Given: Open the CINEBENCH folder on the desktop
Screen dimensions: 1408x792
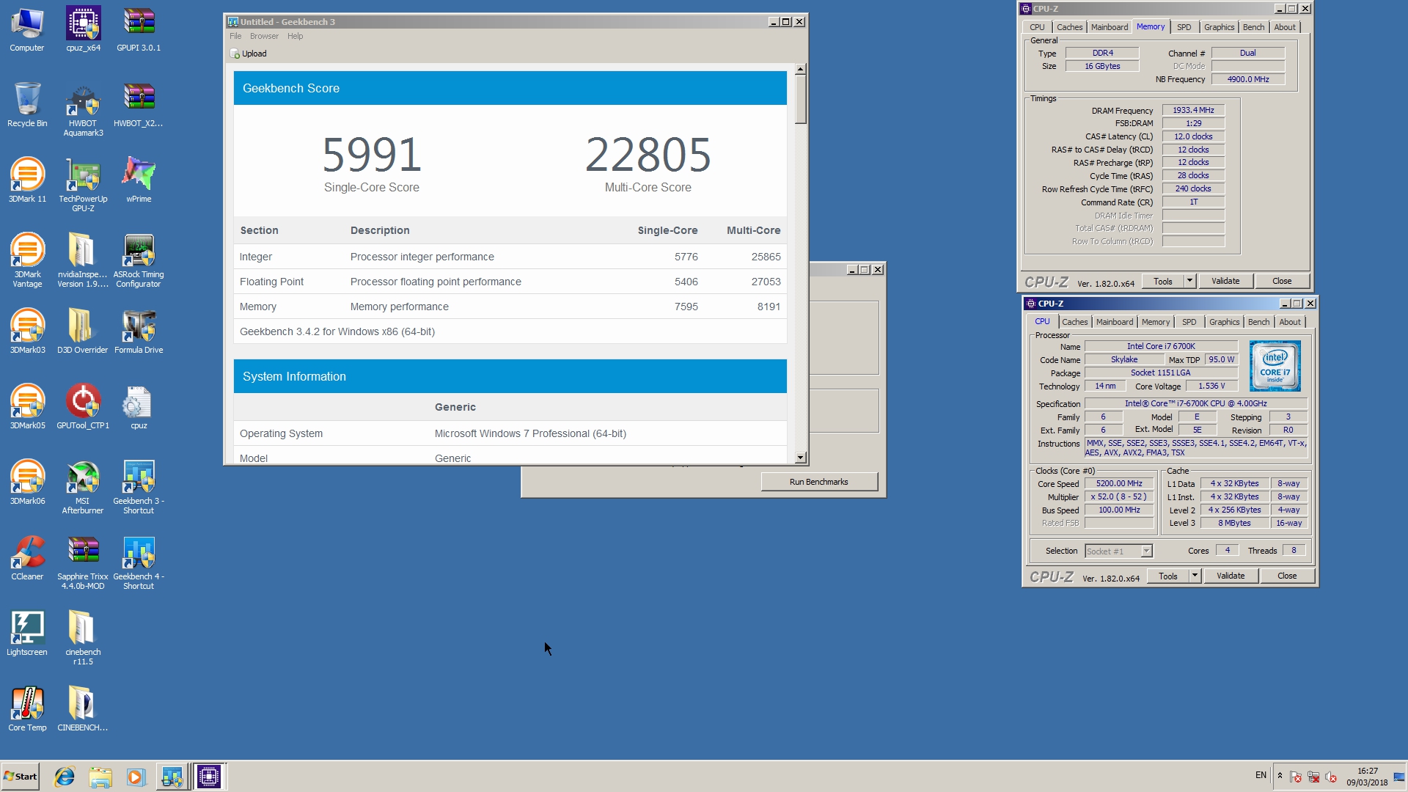Looking at the screenshot, I should [x=83, y=709].
